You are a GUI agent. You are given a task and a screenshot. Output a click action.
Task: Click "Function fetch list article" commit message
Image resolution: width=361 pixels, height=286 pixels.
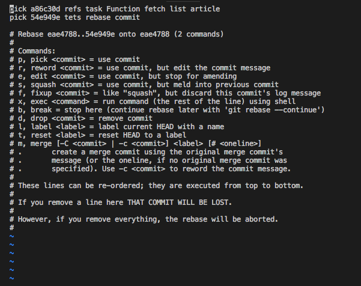165,9
